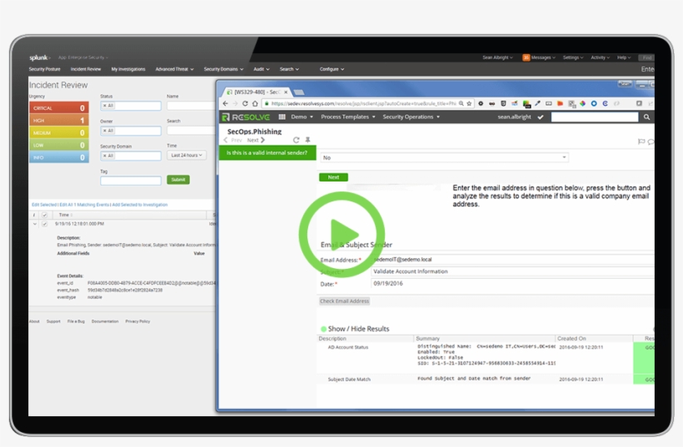The width and height of the screenshot is (683, 447).
Task: Filter by the orange HIGH urgency bar
Action: (59, 120)
